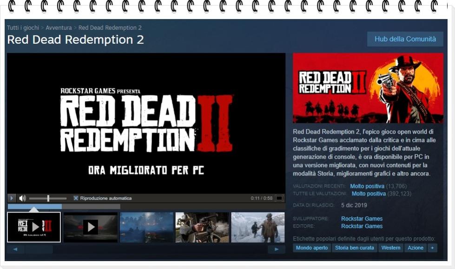455x269 pixels.
Task: Expand more tags with the plus button
Action: [x=432, y=248]
